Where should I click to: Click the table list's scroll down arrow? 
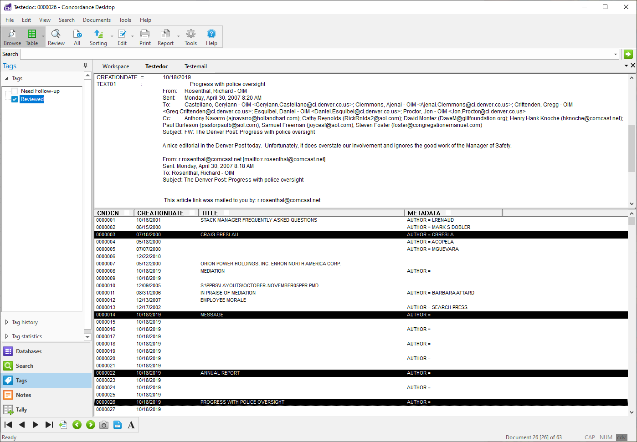click(632, 412)
